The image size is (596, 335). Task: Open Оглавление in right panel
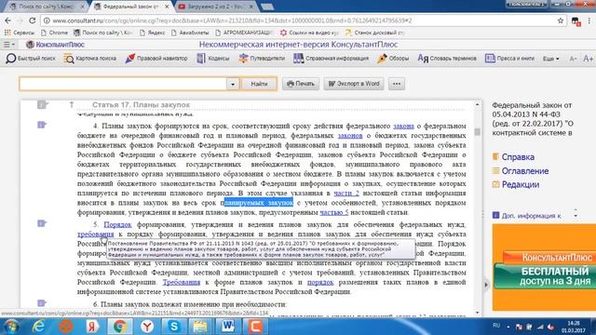(x=521, y=171)
